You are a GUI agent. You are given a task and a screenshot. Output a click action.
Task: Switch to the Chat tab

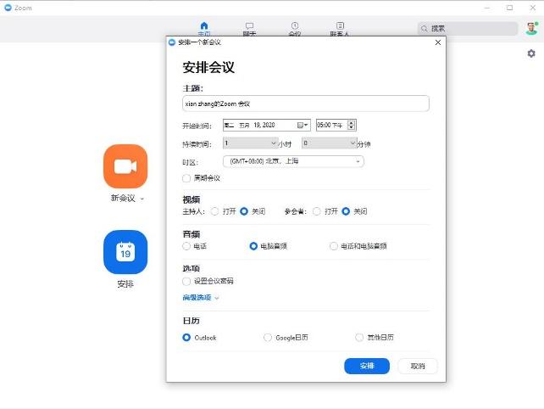click(249, 29)
